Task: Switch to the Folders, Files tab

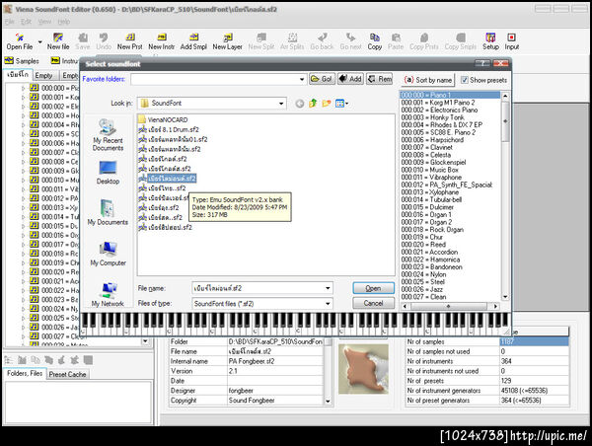Action: 25,374
